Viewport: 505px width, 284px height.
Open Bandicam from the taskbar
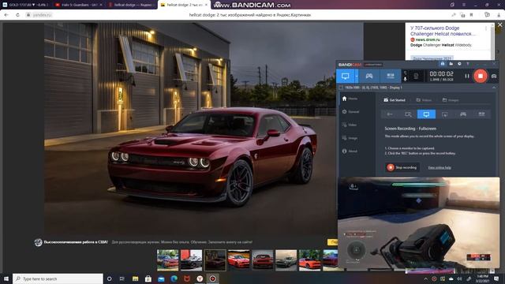coord(212,278)
